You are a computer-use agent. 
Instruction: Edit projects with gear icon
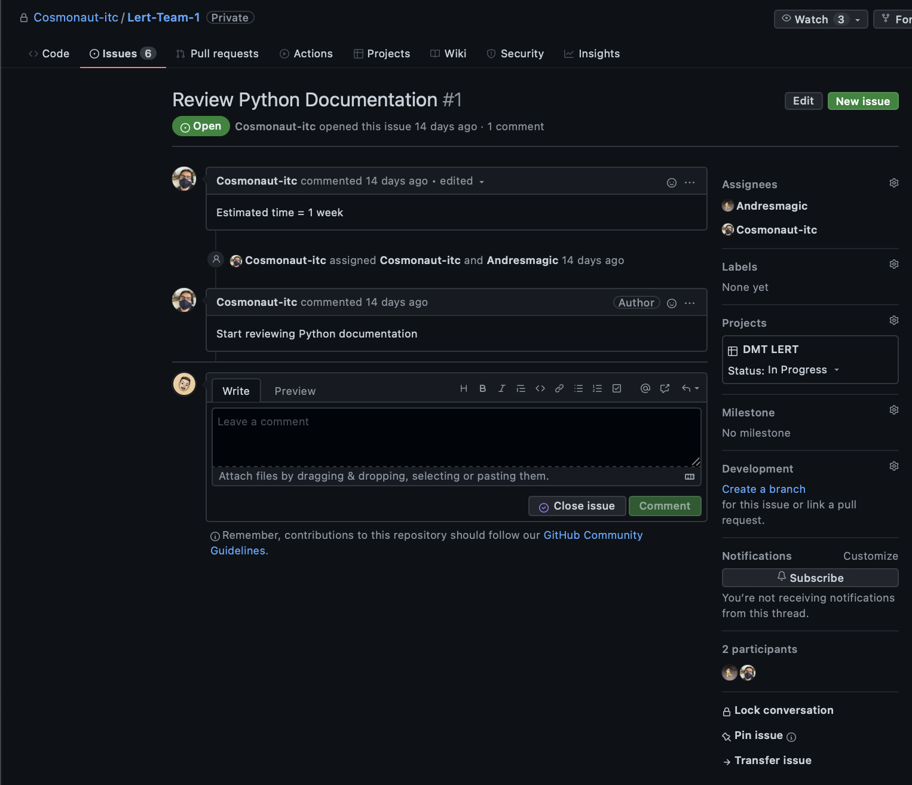894,320
